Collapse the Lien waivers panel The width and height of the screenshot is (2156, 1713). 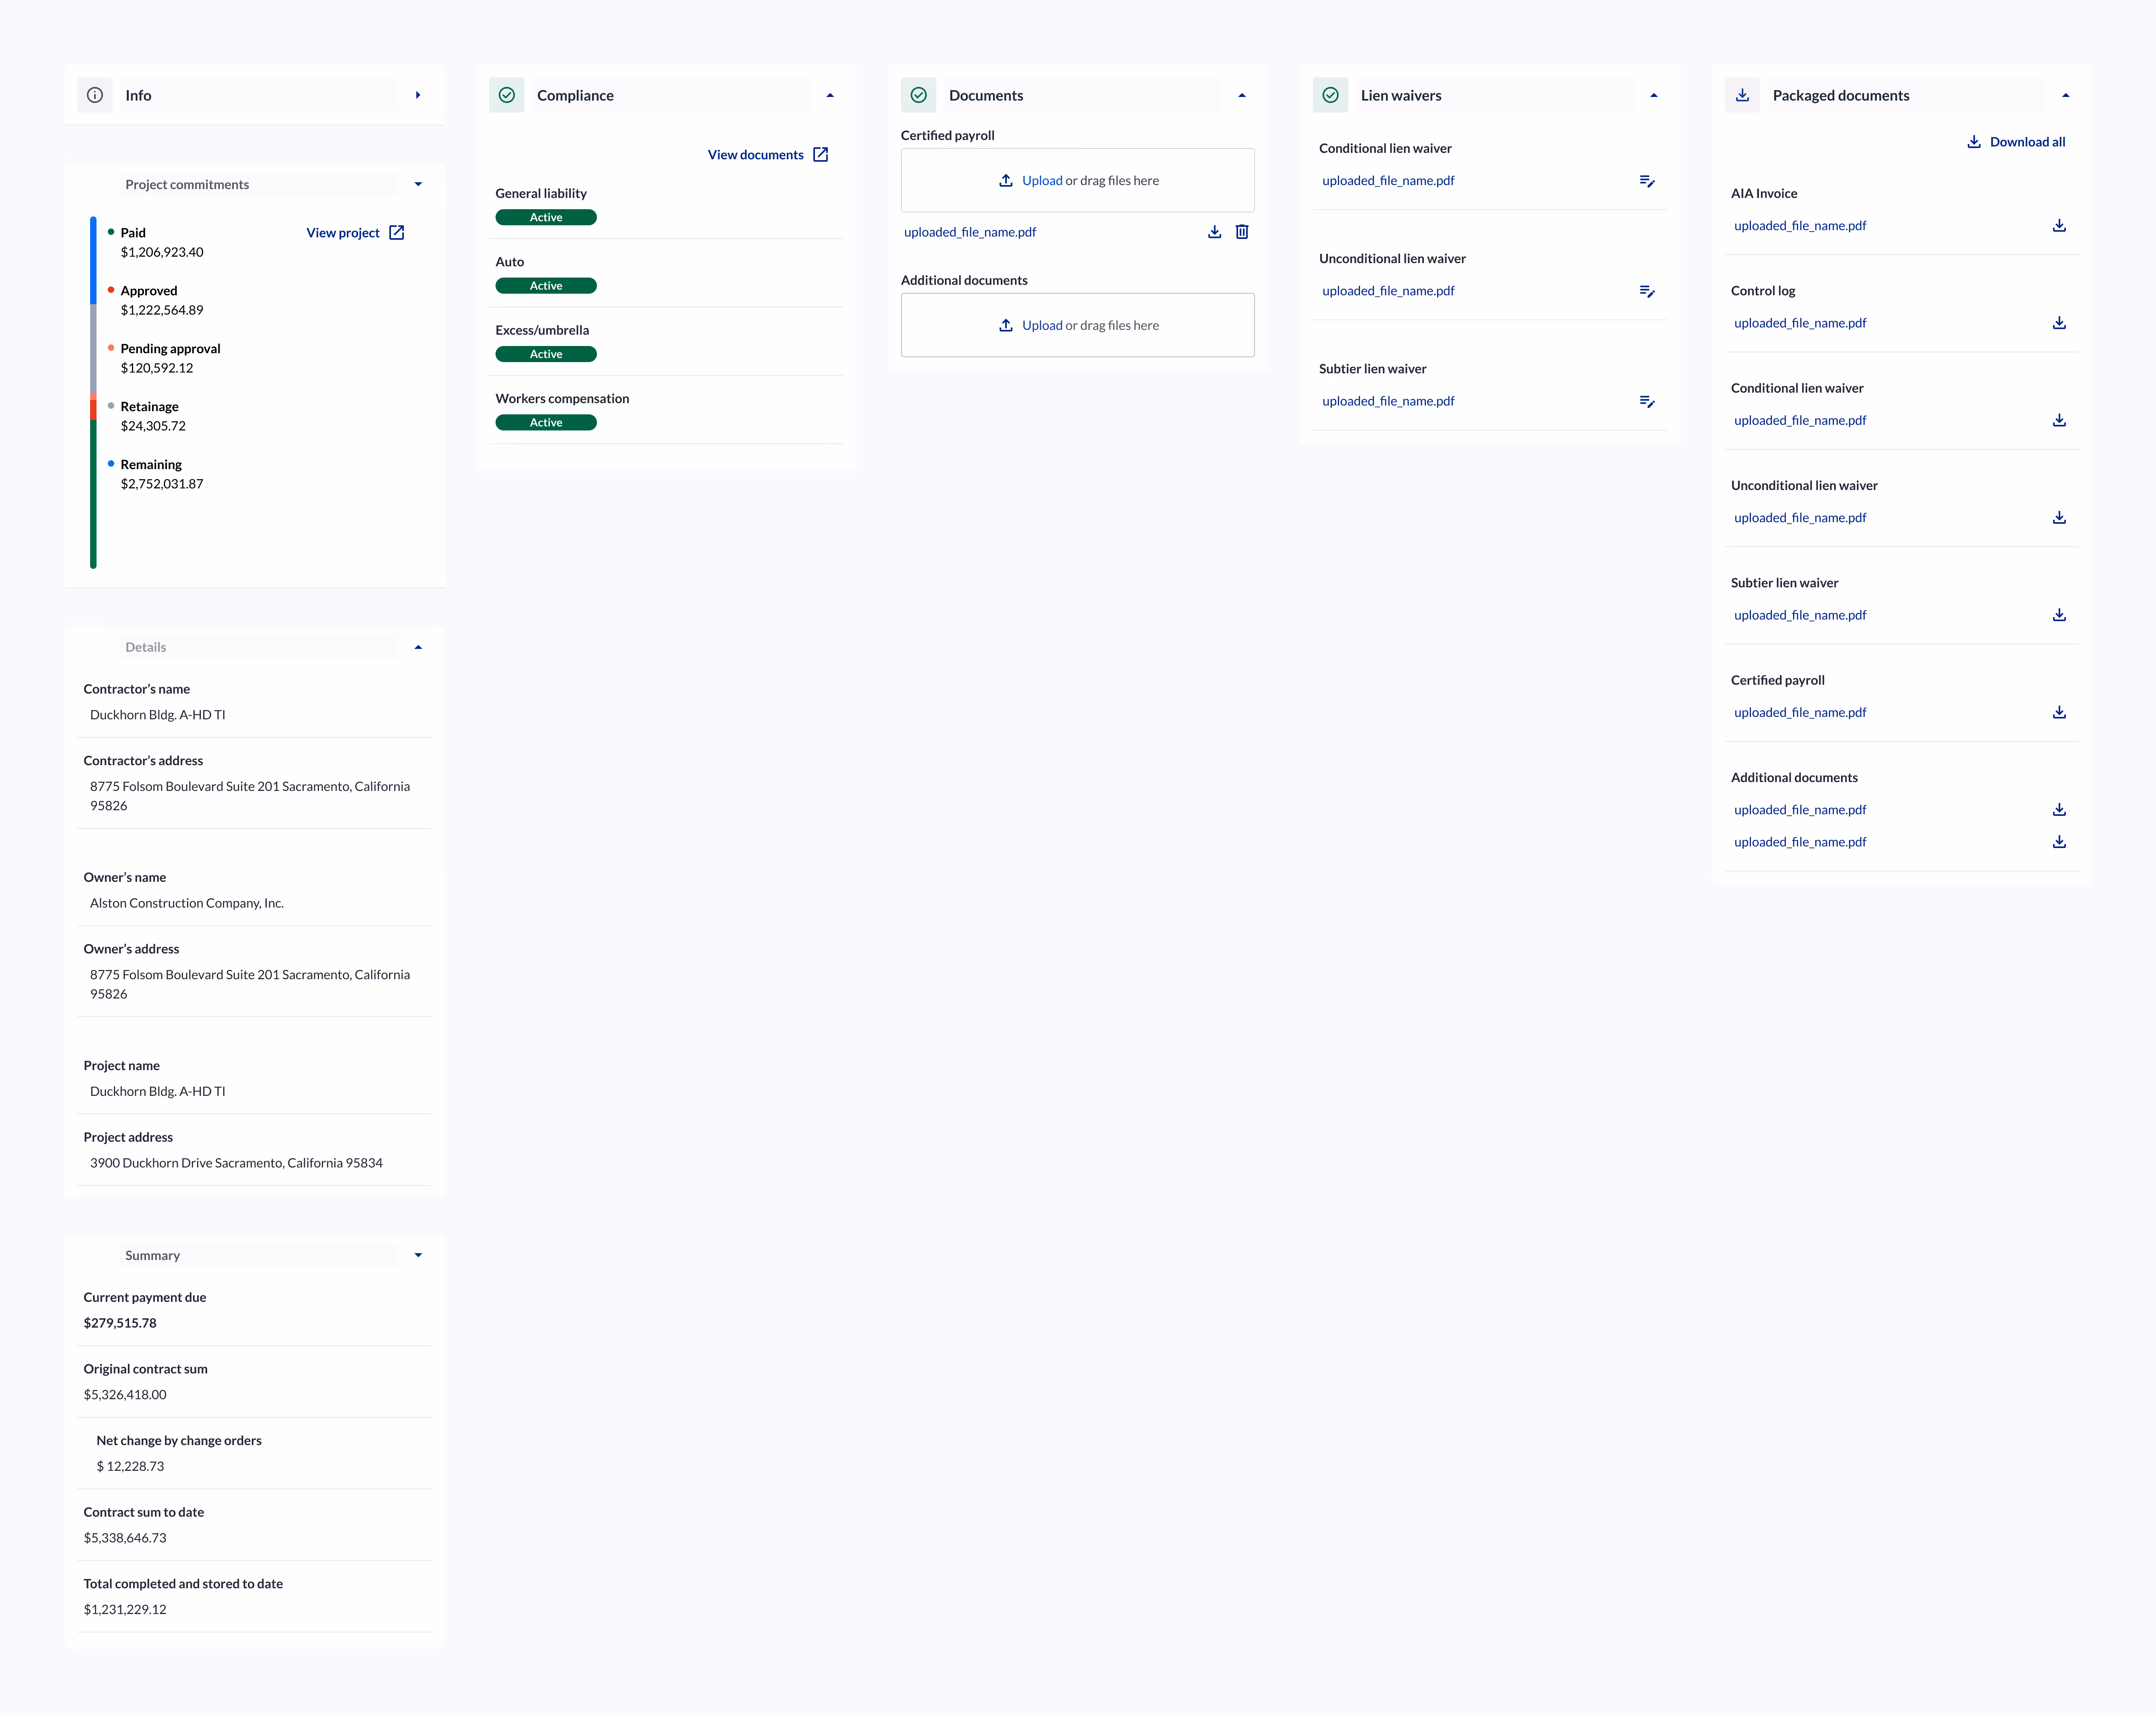(1654, 95)
